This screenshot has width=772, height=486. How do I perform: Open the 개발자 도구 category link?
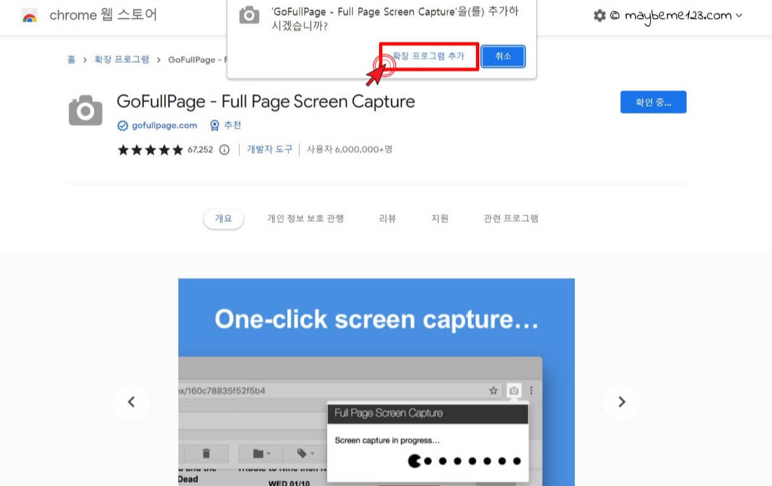[269, 150]
